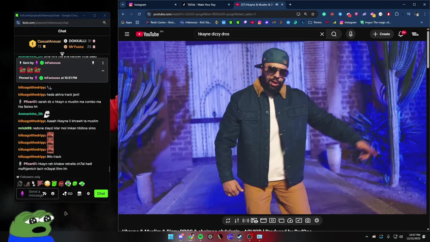Toggle loop icon in player toolbar

228,220
